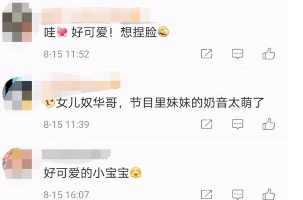Repost the 8-15 11:52 comment

click(206, 54)
